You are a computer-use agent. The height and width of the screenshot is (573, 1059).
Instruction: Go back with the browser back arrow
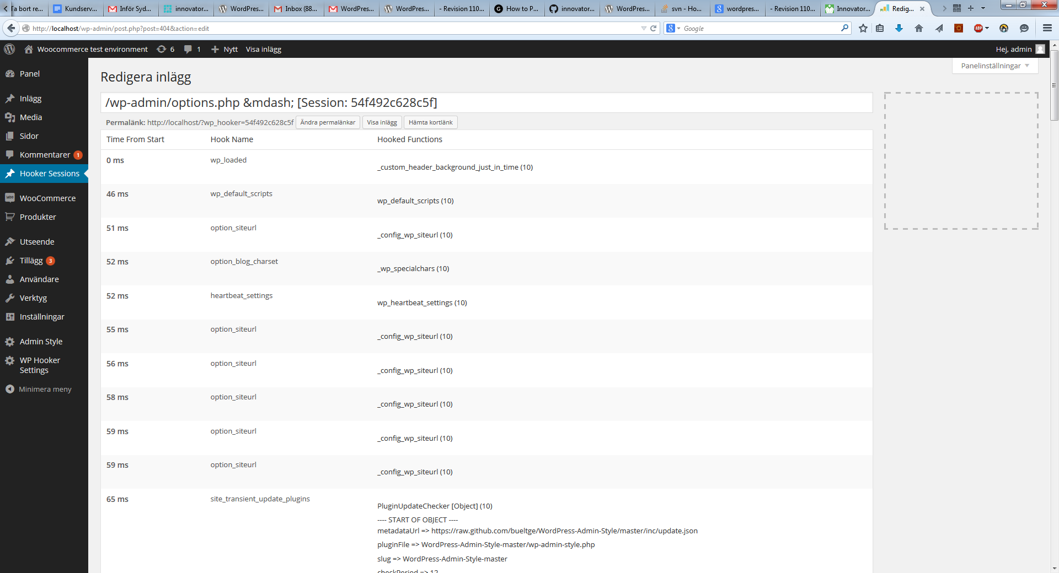tap(10, 28)
